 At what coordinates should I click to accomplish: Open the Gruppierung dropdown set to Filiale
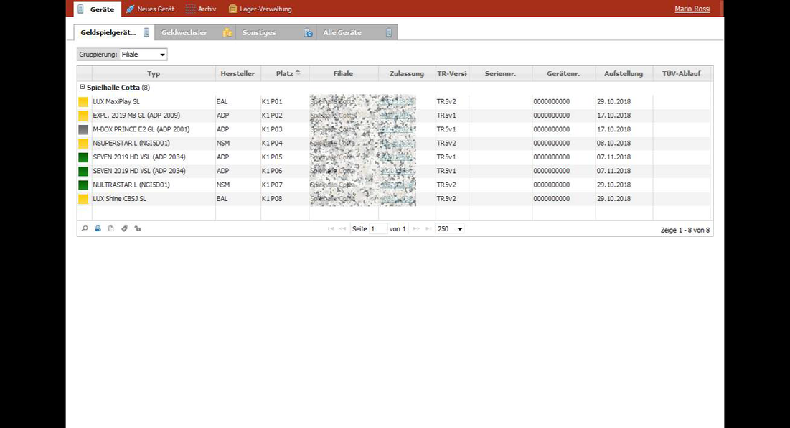[x=144, y=55]
